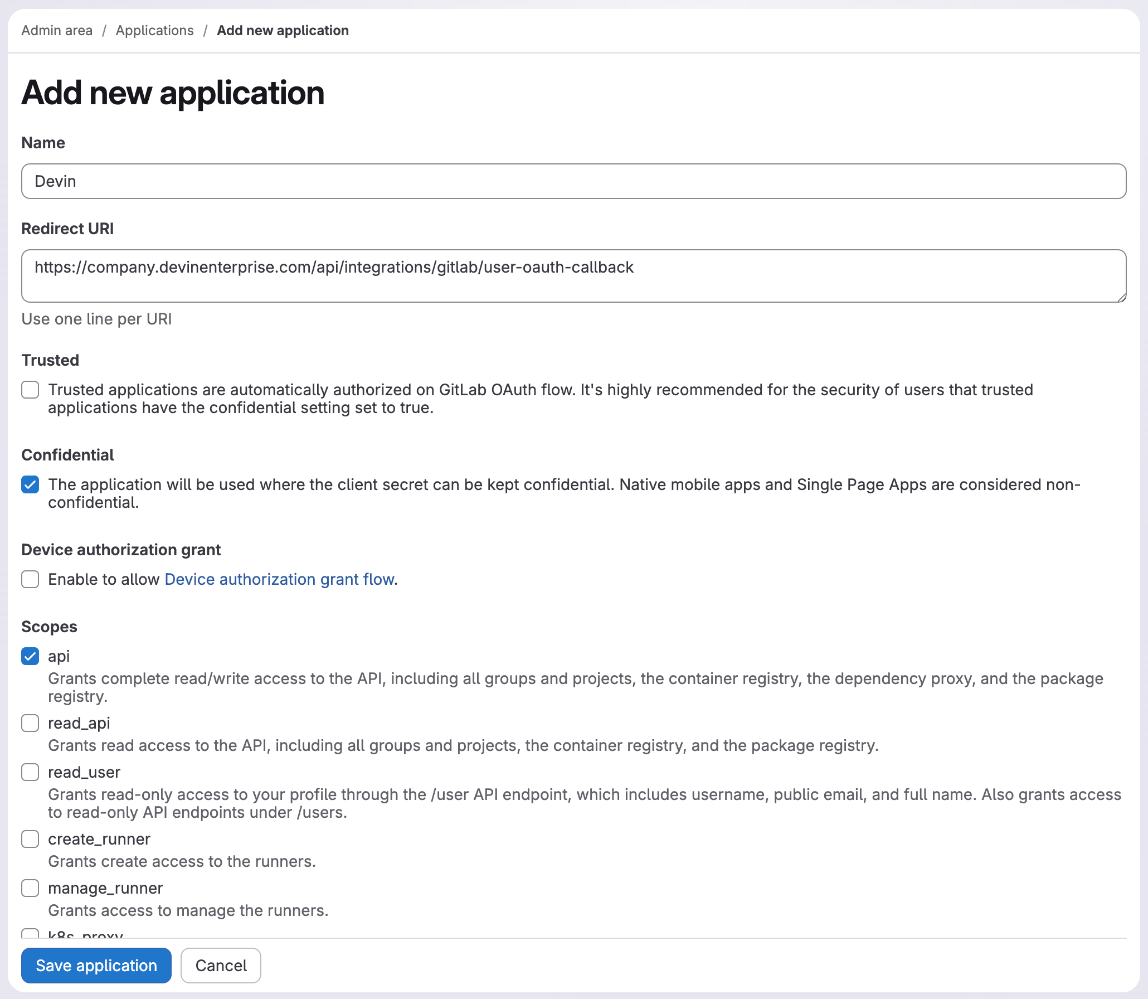Enable the Trusted application checkbox
Screen dimensions: 1148x999
point(30,390)
